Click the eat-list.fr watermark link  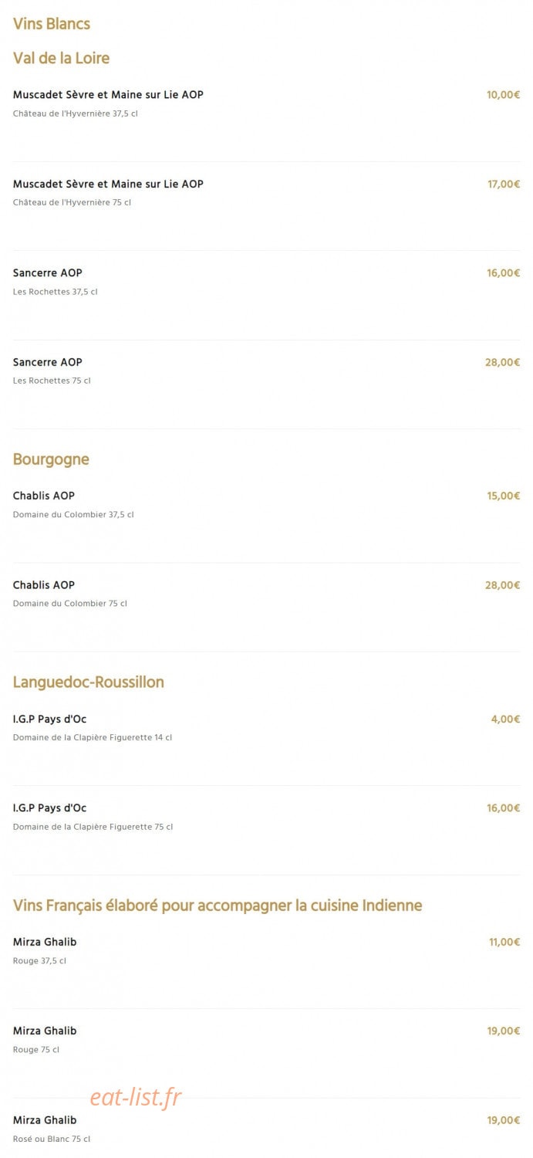click(x=136, y=1096)
